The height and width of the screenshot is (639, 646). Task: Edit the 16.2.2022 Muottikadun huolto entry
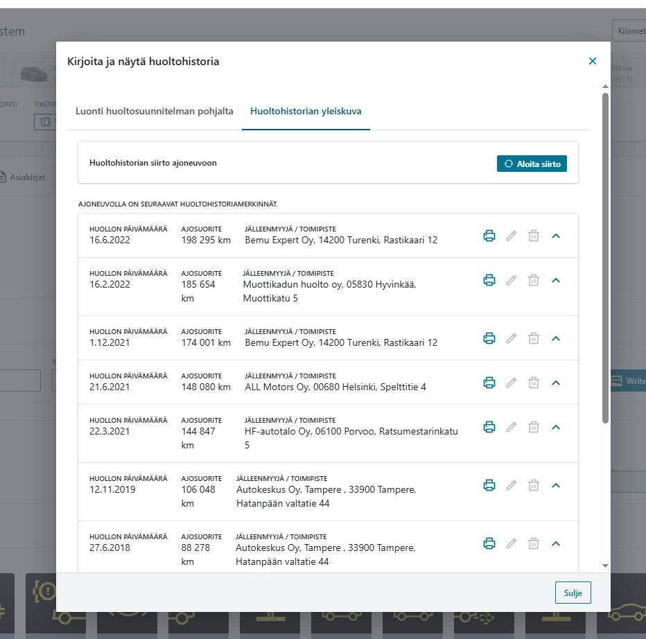click(x=512, y=280)
